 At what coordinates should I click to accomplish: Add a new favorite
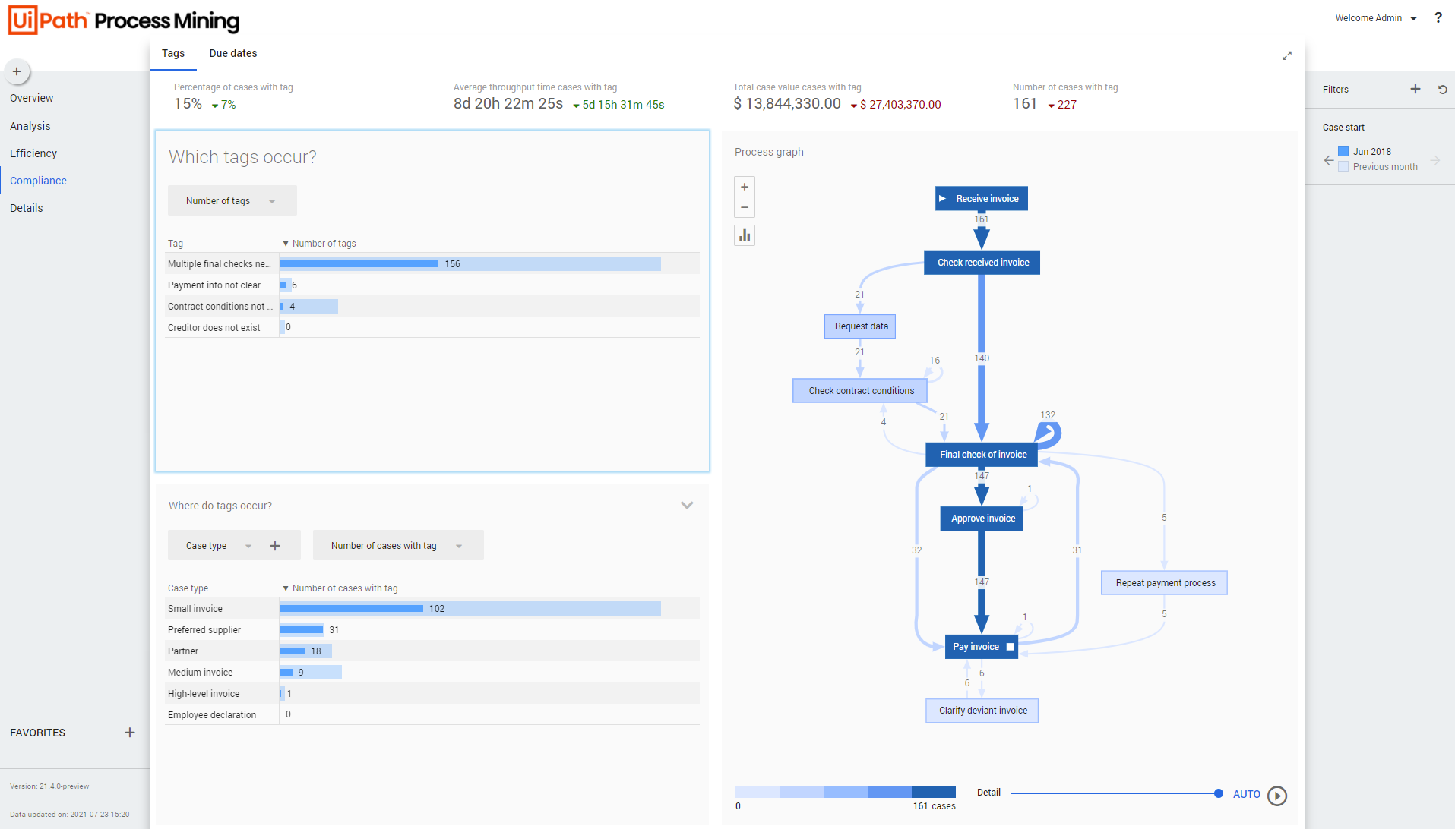pos(130,733)
